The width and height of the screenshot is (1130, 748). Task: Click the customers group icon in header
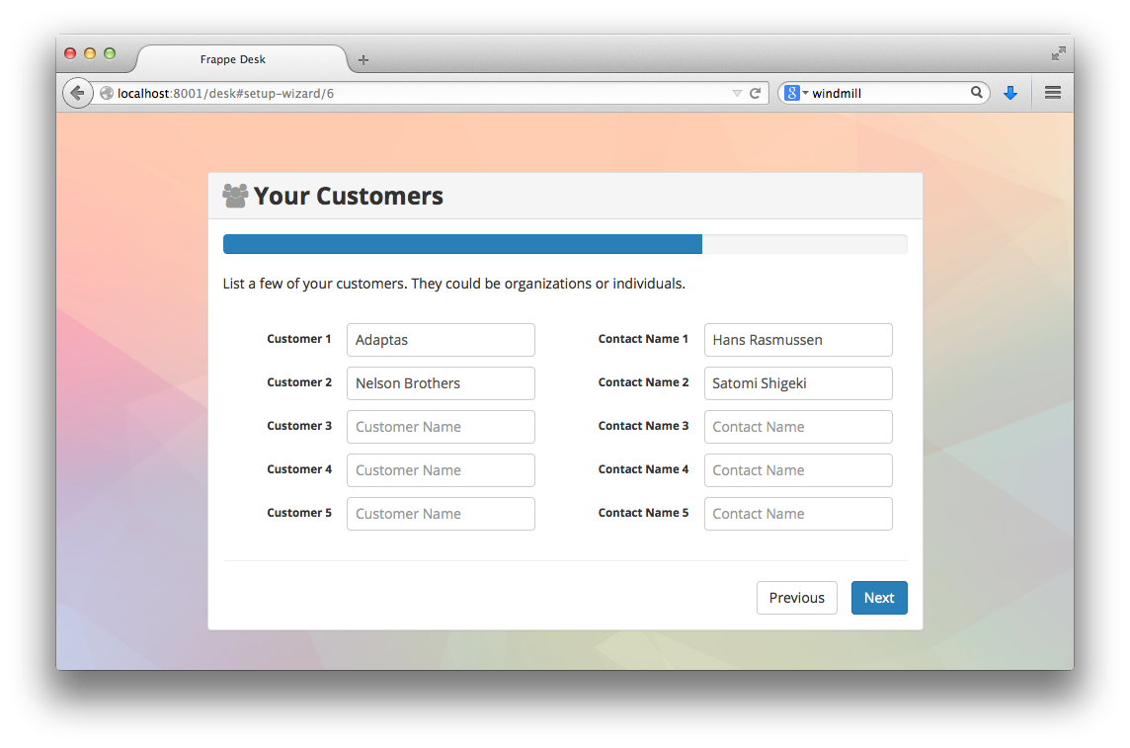coord(235,196)
